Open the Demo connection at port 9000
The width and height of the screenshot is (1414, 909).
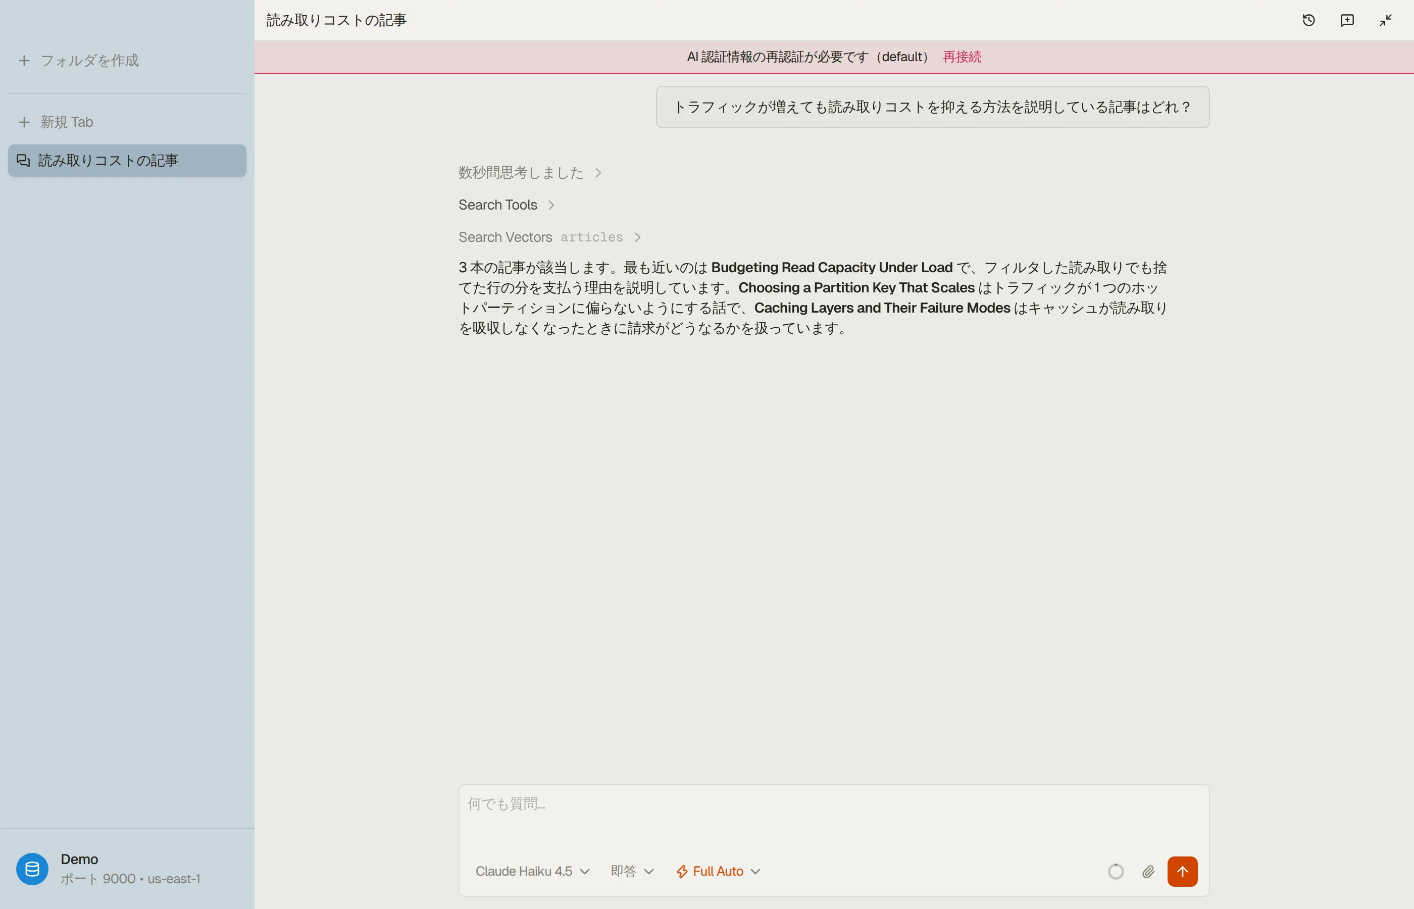(x=127, y=869)
